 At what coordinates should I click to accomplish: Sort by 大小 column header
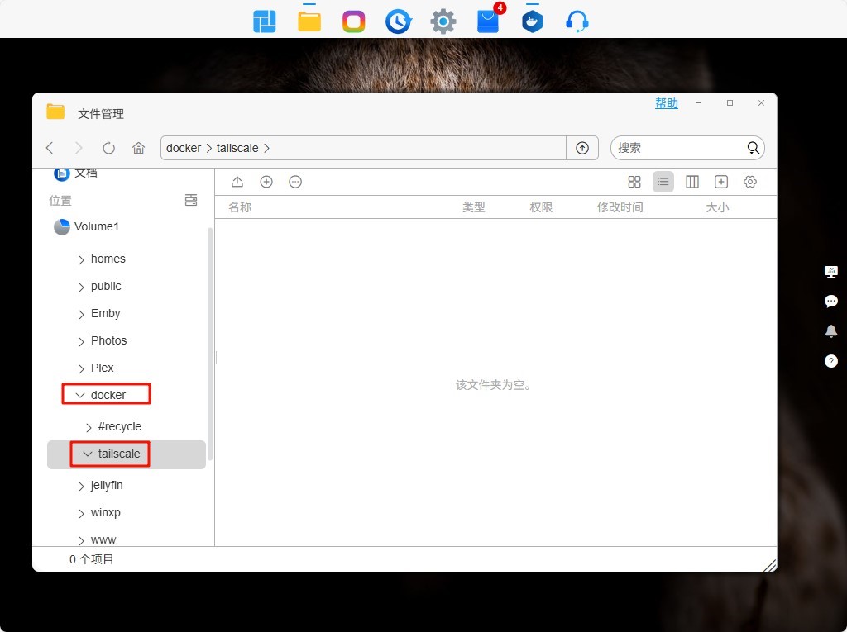717,207
